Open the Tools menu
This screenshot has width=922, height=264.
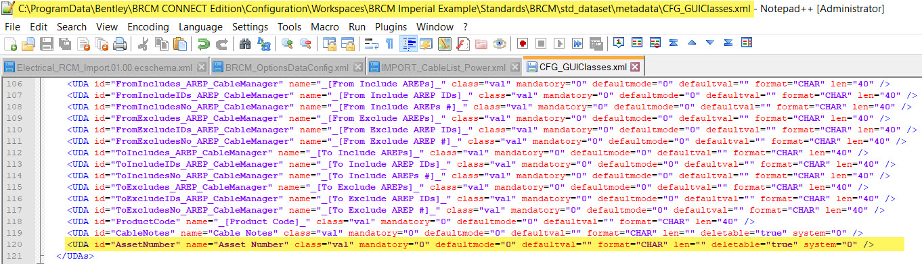pyautogui.click(x=290, y=27)
